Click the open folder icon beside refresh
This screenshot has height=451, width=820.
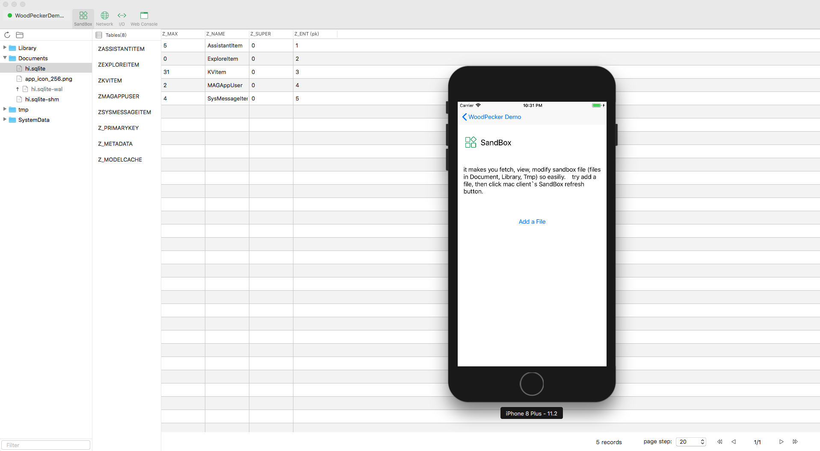(x=20, y=35)
